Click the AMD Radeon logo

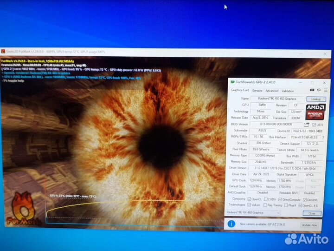315,112
